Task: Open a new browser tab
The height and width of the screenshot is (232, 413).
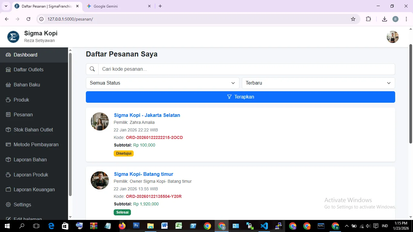Action: coord(160,6)
